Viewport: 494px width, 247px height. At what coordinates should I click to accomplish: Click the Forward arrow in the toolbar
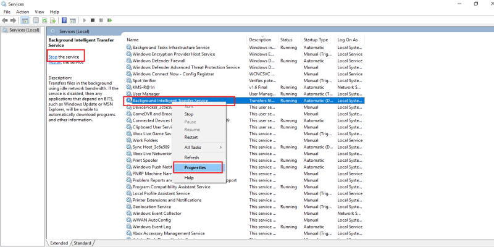13,20
